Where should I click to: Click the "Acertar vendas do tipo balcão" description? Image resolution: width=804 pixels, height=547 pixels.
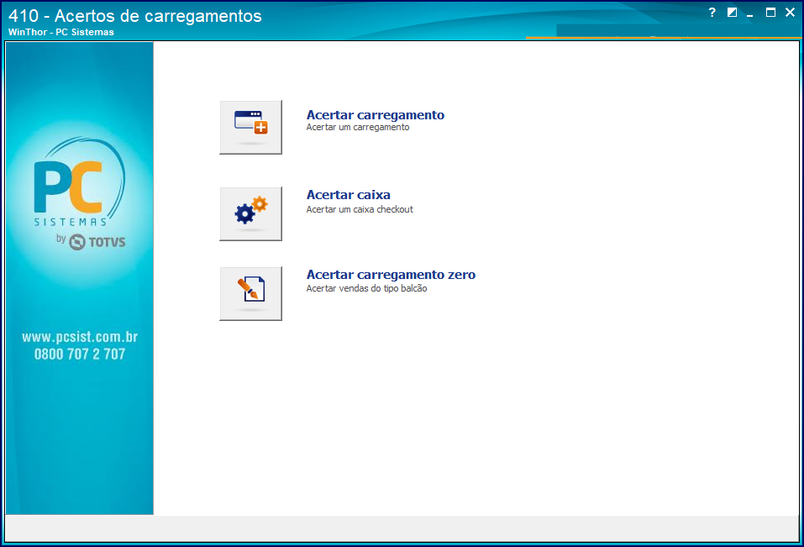[366, 288]
